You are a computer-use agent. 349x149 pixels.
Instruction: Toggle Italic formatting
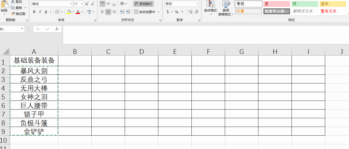click(x=40, y=12)
